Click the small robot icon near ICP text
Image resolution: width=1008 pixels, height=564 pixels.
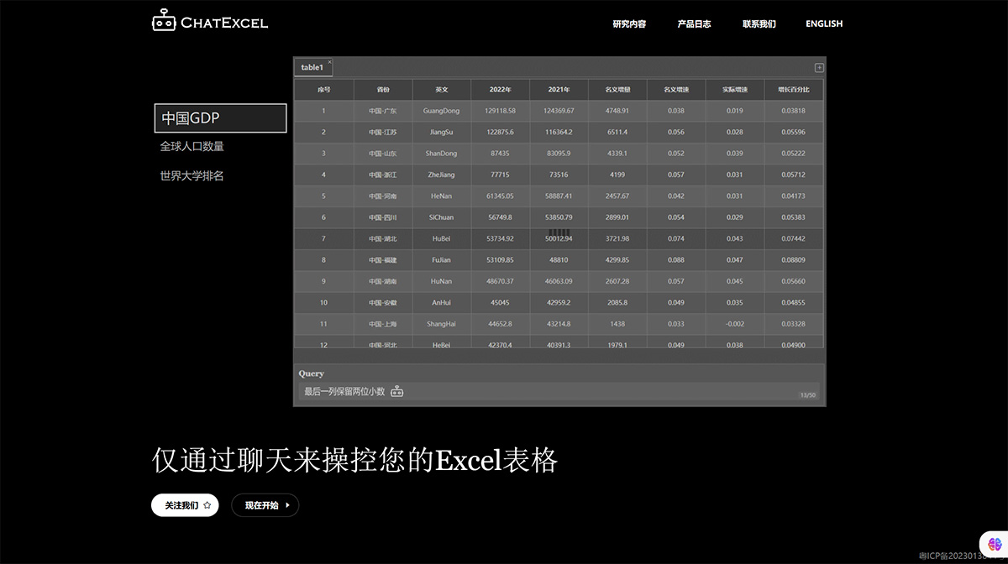pyautogui.click(x=922, y=554)
